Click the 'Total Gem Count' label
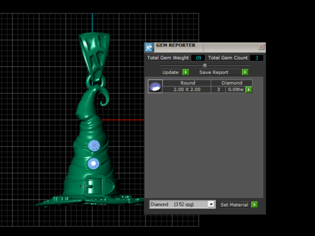Screen dimensions: 315x236 coord(228,58)
